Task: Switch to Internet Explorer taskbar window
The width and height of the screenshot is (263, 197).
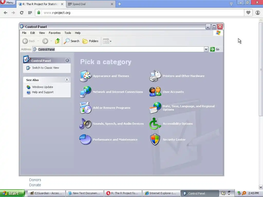Action: pyautogui.click(x=161, y=193)
